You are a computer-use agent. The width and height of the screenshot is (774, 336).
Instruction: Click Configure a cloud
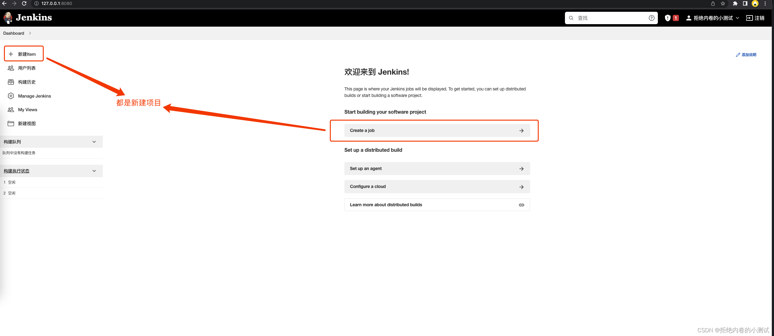pos(437,186)
